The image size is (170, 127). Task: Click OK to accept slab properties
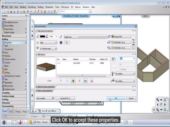point(116,98)
